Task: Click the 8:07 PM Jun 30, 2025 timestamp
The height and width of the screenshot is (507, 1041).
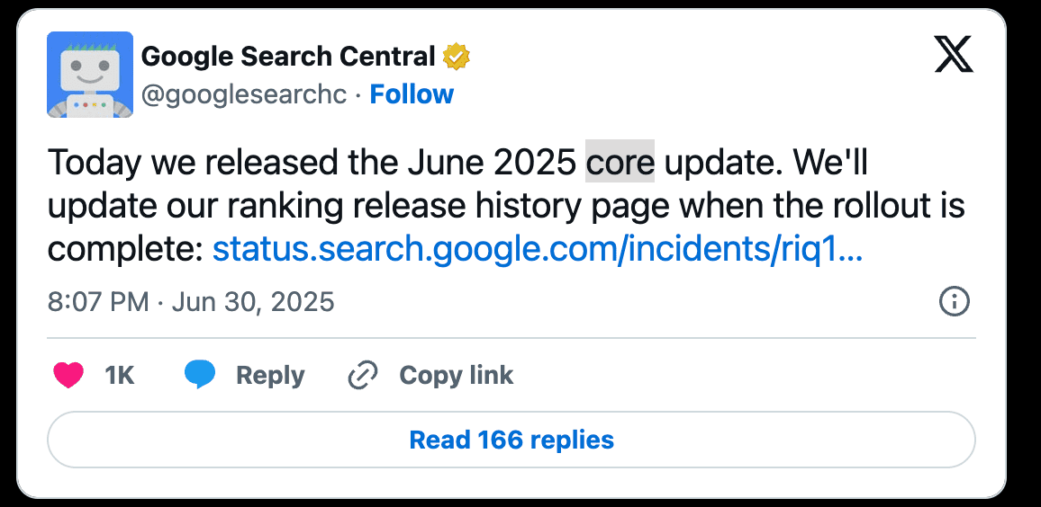Action: (191, 302)
